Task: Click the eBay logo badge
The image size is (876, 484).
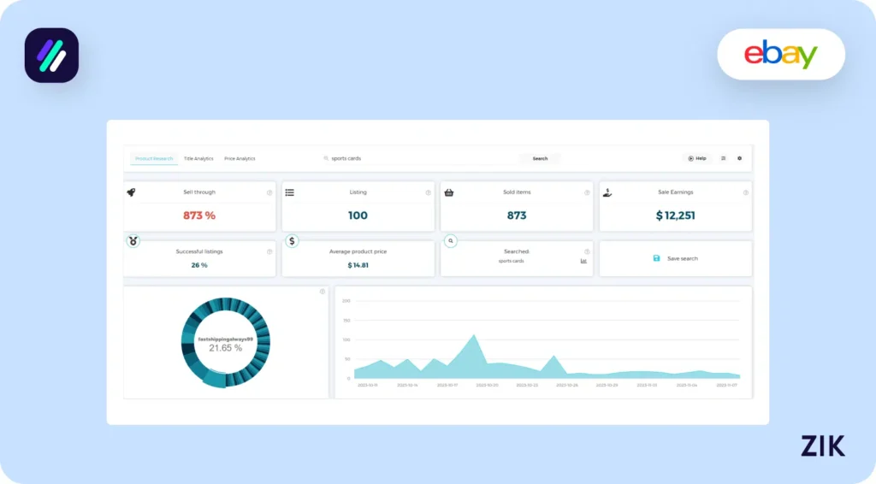Action: [x=780, y=55]
